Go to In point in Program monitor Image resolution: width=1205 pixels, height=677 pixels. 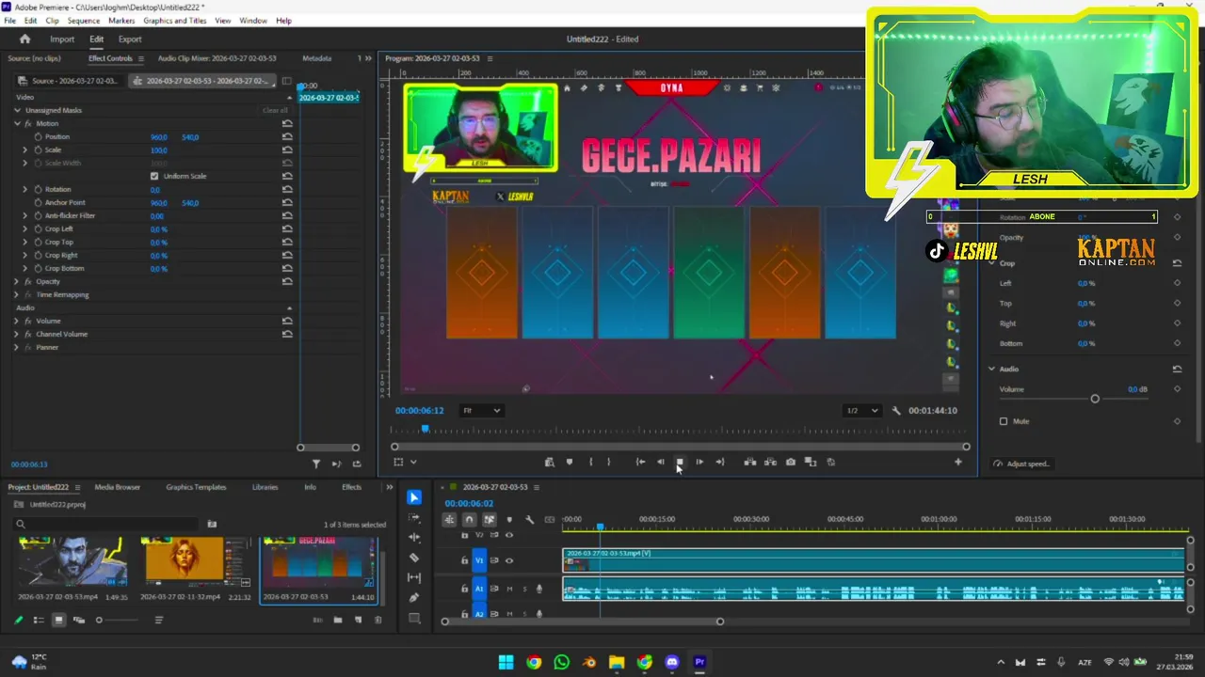(640, 462)
